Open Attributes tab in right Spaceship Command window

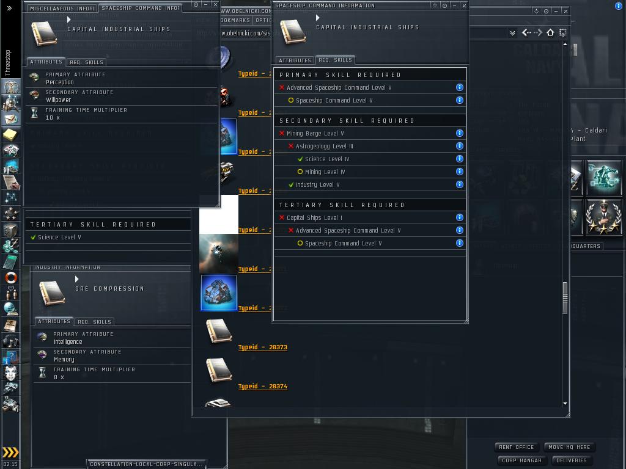[x=295, y=60]
